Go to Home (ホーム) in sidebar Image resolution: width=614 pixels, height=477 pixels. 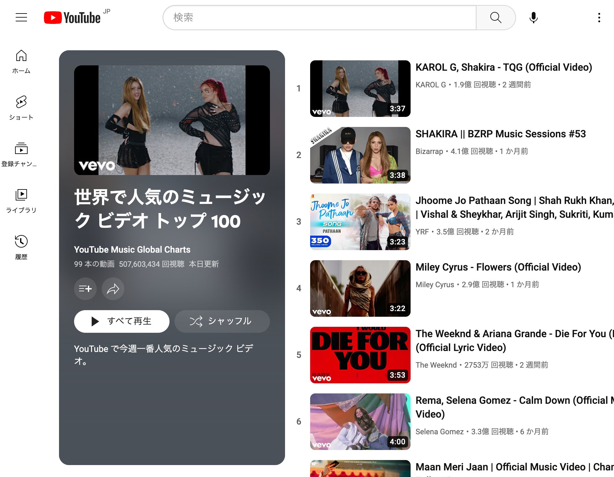click(x=21, y=62)
